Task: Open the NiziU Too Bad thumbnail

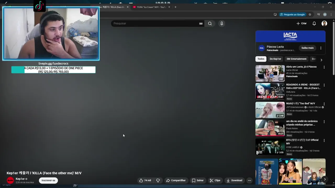Action: 270,110
